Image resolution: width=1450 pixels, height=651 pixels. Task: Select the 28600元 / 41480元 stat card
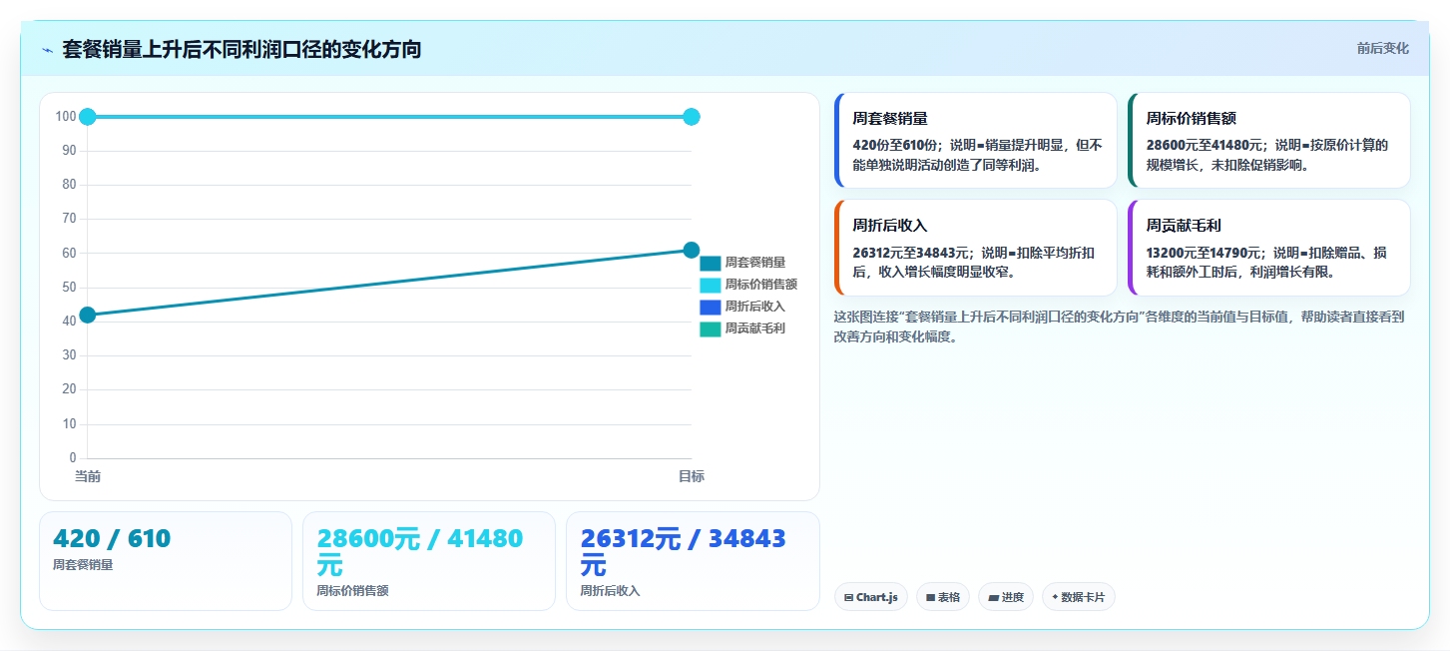click(x=429, y=561)
